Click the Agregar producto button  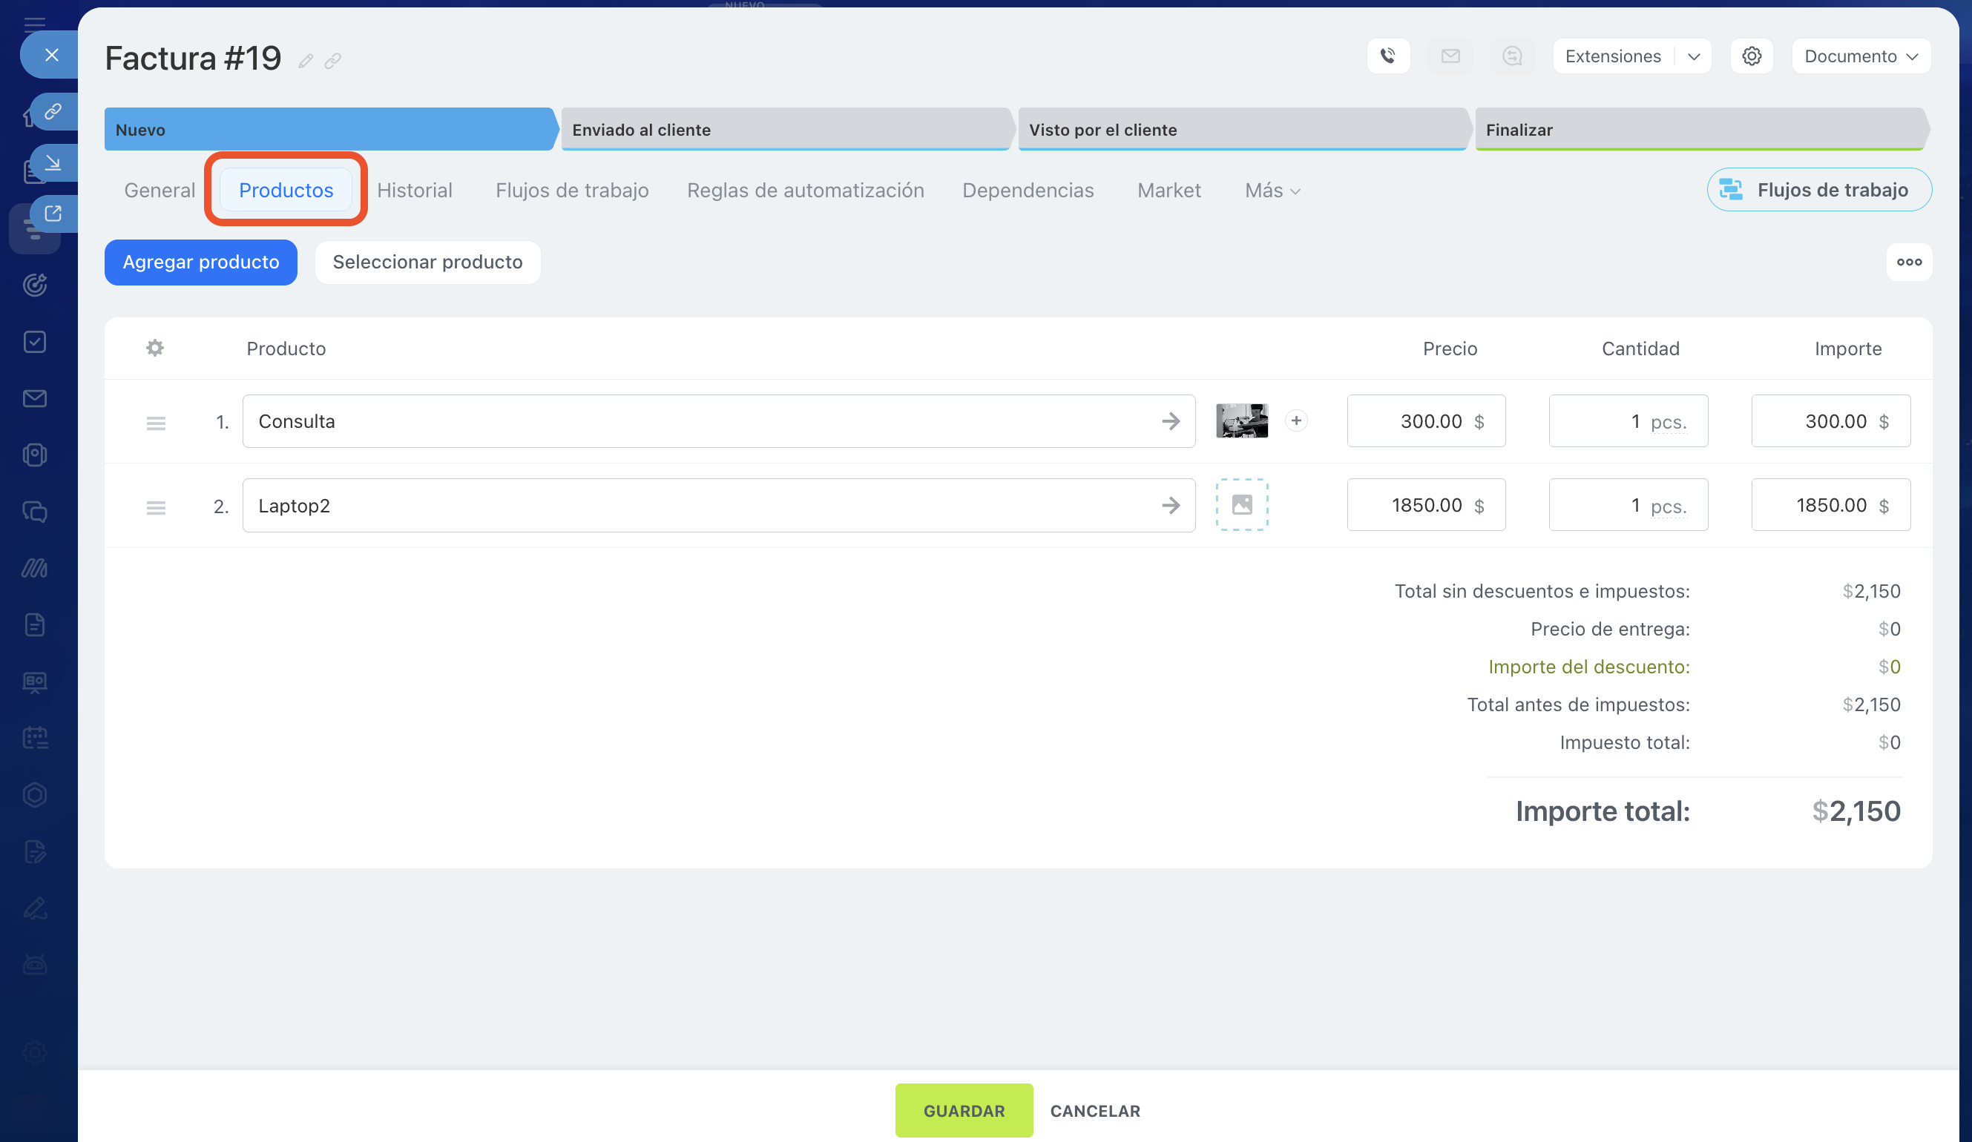pos(200,262)
